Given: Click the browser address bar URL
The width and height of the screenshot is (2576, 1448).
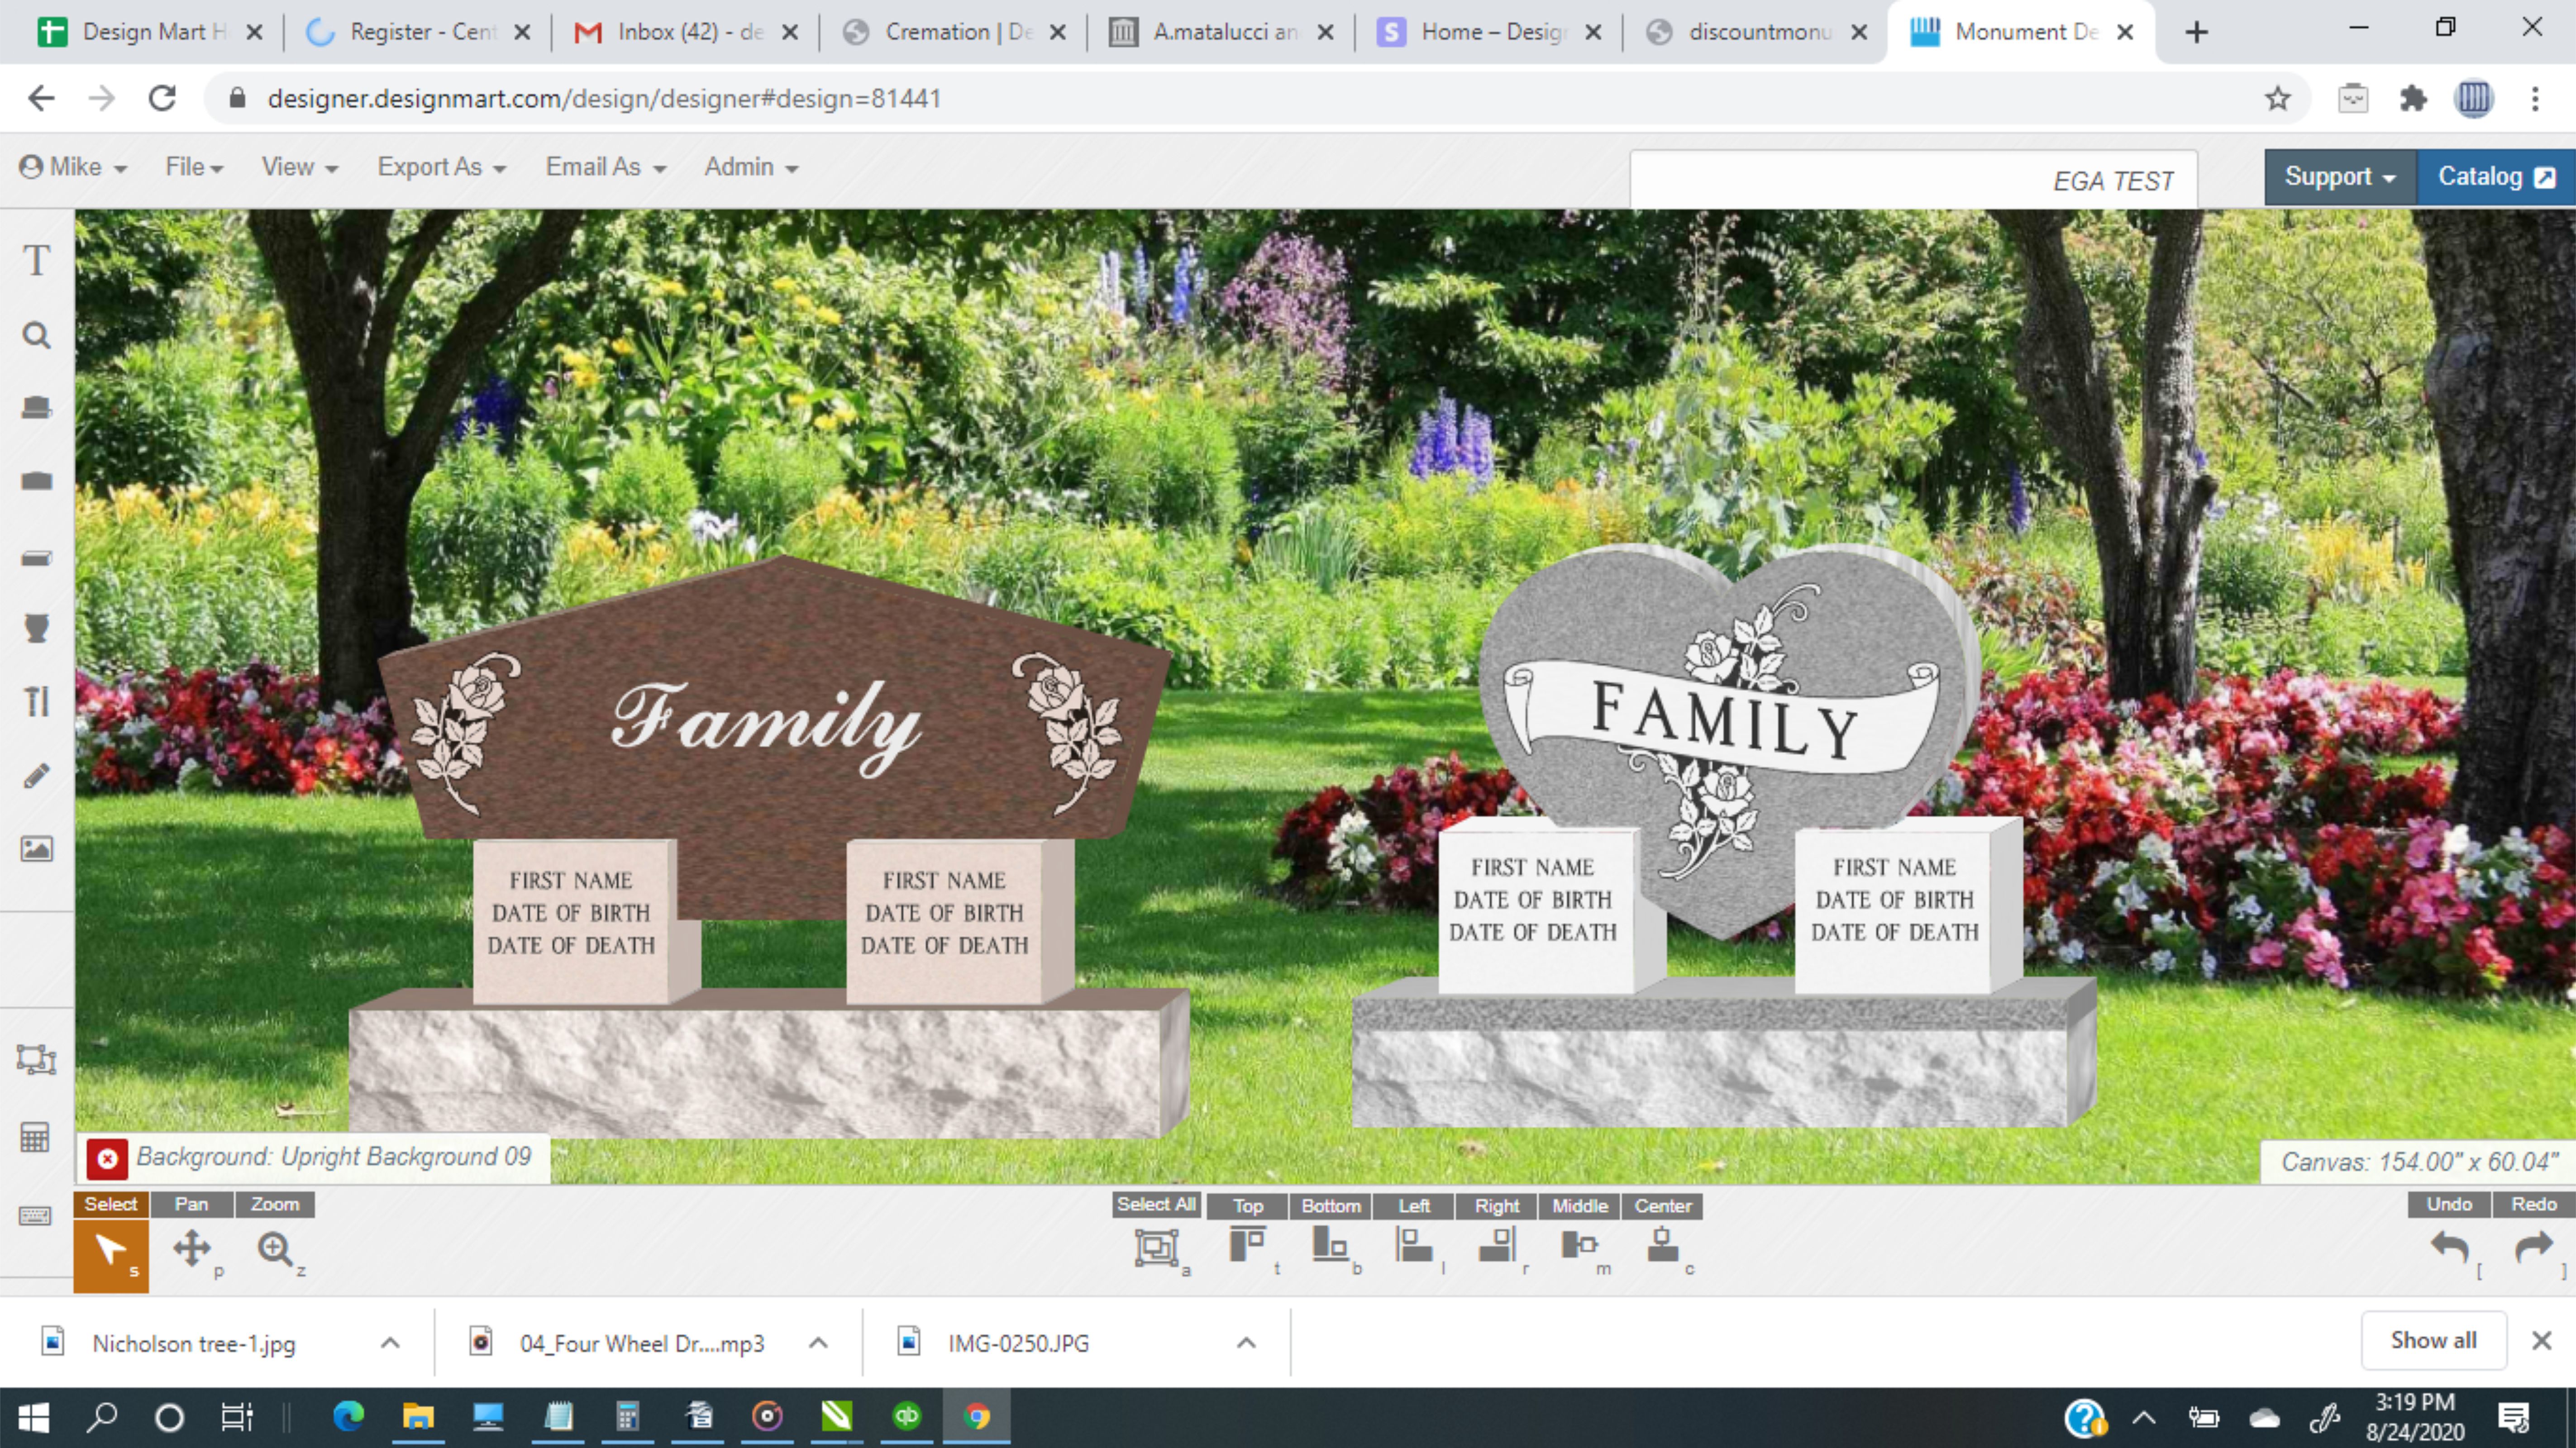Looking at the screenshot, I should click(604, 98).
